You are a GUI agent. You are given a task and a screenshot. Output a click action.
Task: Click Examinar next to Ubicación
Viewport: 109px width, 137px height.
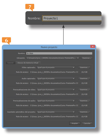tap(87, 58)
